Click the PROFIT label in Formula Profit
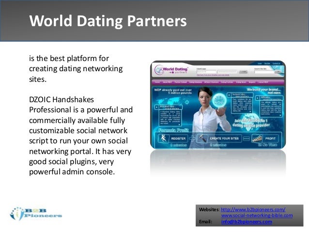 [270, 139]
